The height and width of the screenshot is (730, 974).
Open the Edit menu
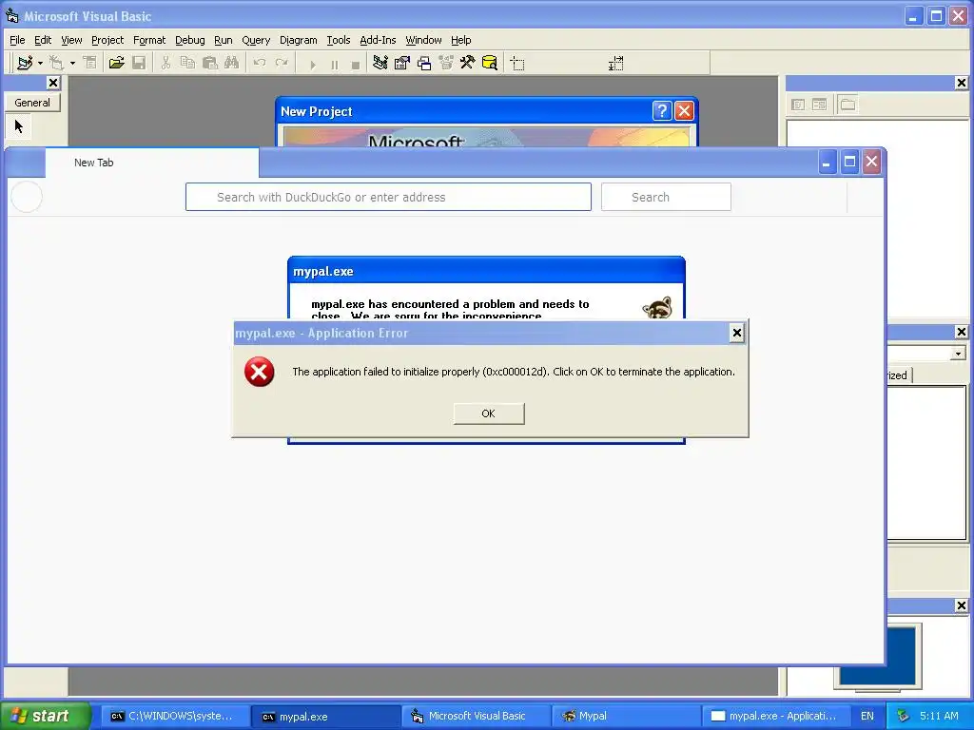43,40
